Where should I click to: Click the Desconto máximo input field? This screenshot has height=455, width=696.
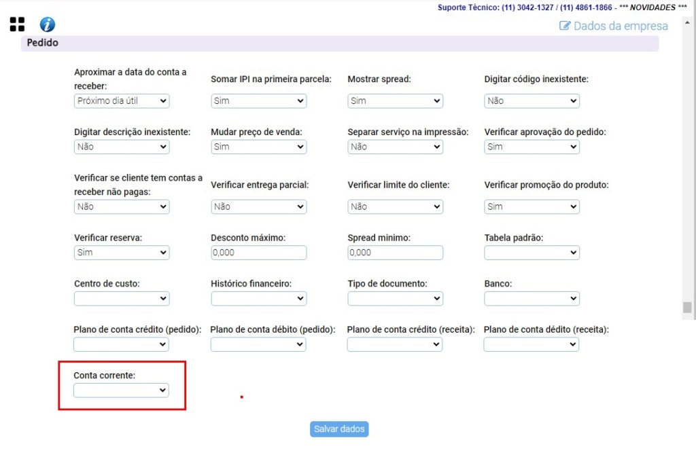coord(258,252)
